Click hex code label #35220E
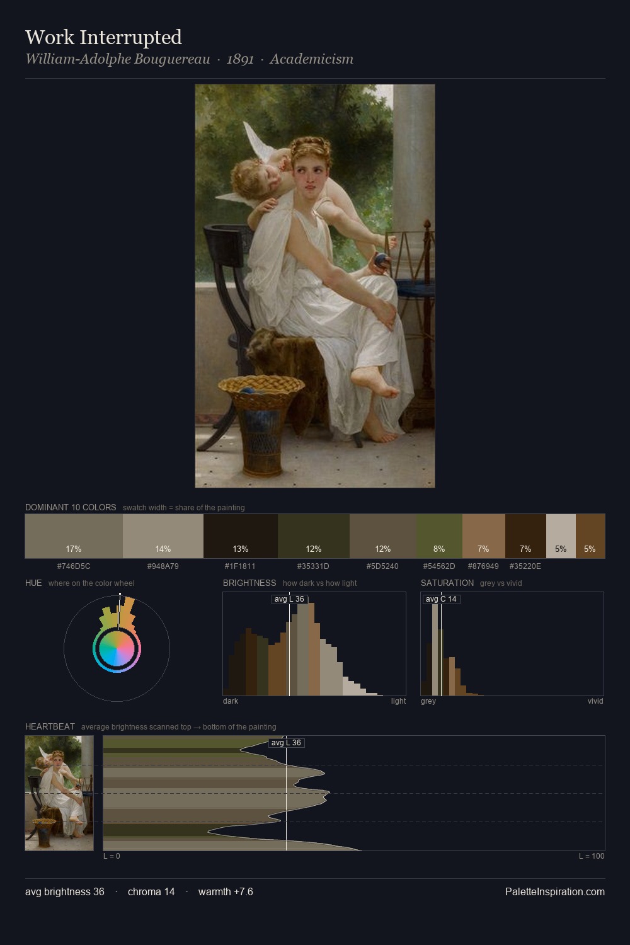 point(525,566)
